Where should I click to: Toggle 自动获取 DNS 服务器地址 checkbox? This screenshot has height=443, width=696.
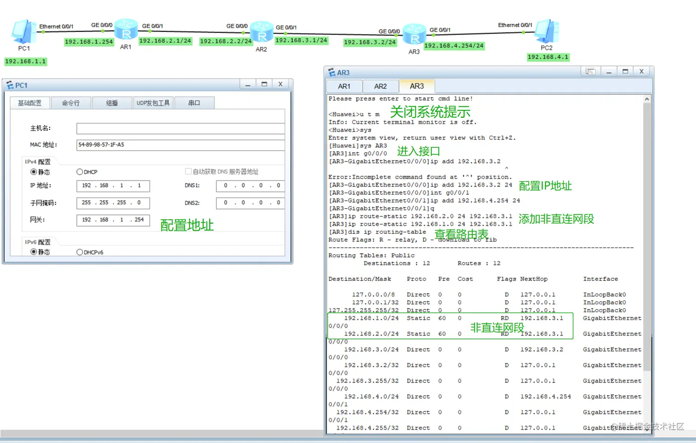[x=188, y=171]
